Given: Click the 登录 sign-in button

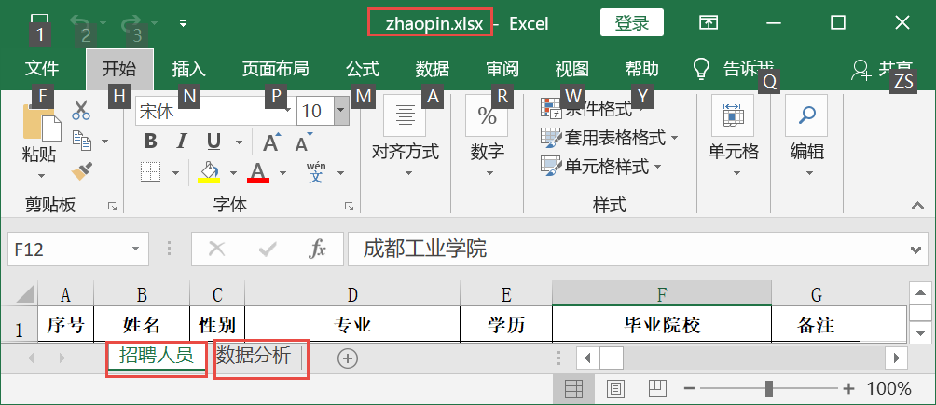Looking at the screenshot, I should click(x=631, y=22).
